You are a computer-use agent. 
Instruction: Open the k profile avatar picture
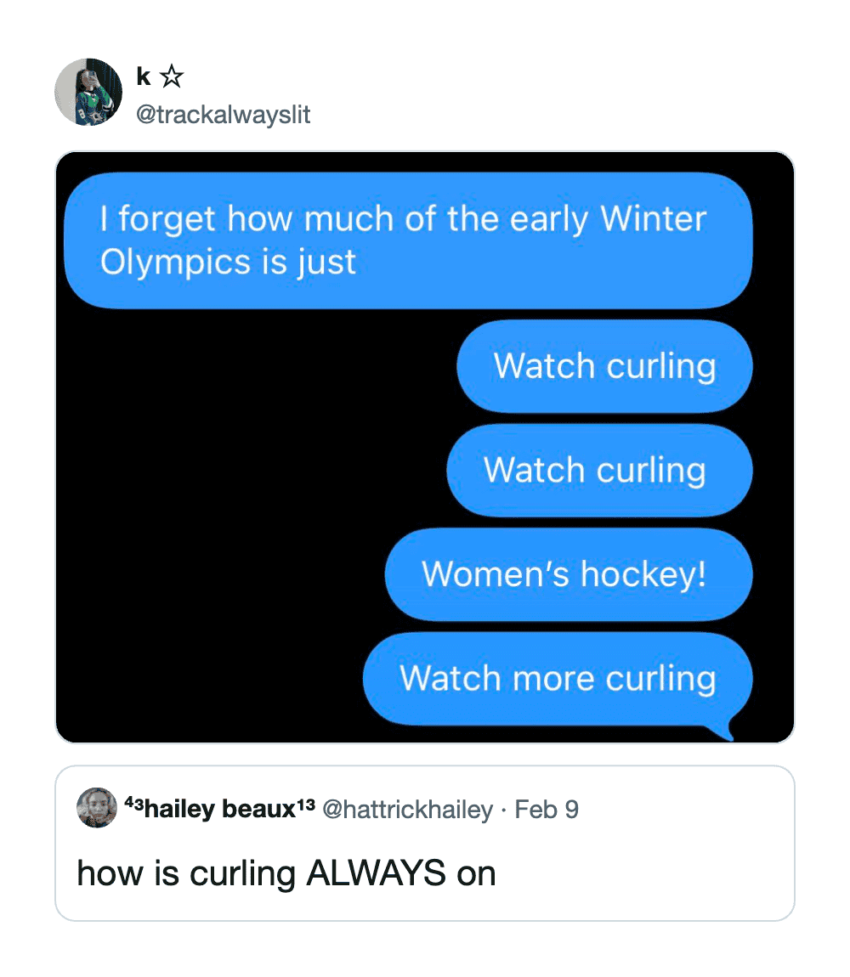(x=88, y=93)
